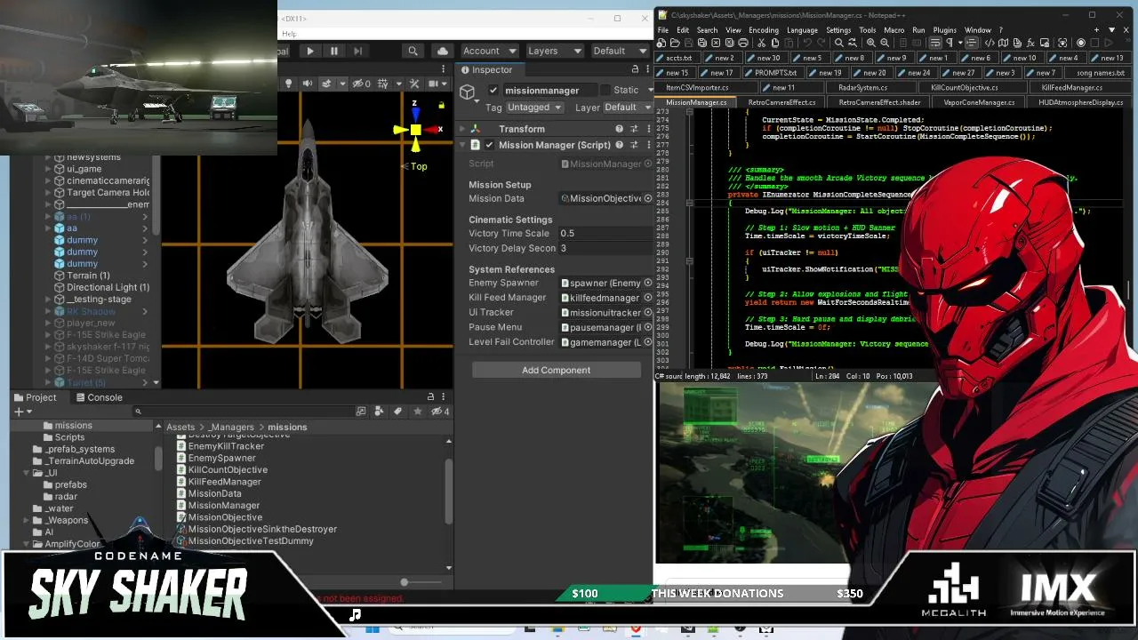1138x640 pixels.
Task: Open Unity search magnifier icon
Action: point(413,52)
